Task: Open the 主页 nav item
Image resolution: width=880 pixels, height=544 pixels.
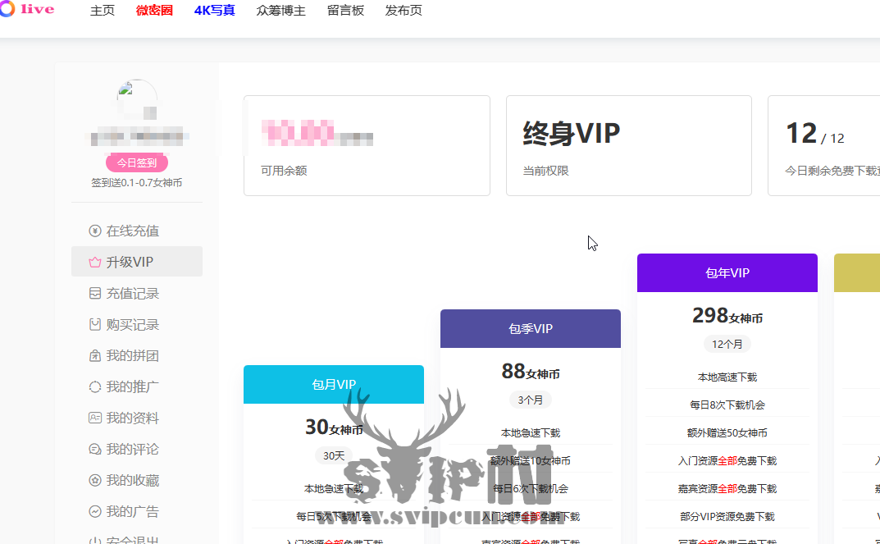Action: [x=103, y=11]
